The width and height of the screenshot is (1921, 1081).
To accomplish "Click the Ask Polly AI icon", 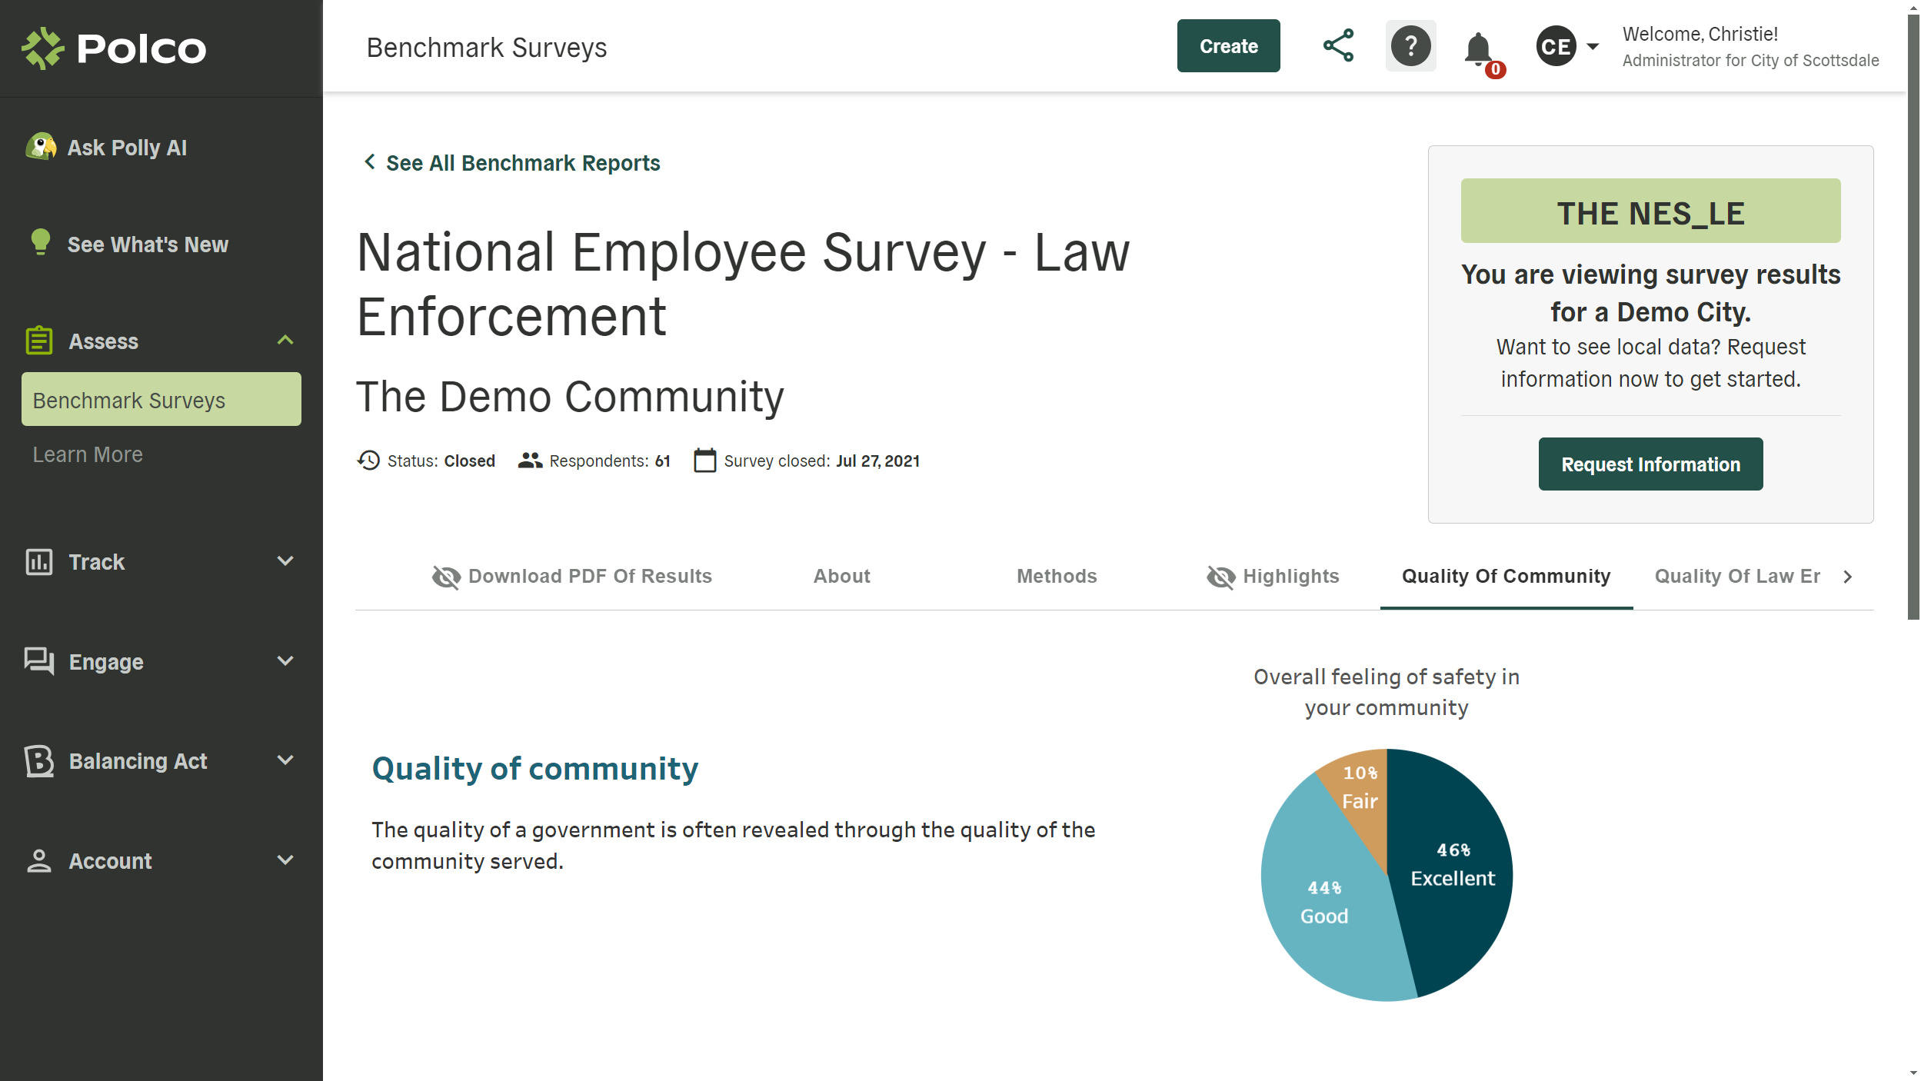I will point(39,148).
